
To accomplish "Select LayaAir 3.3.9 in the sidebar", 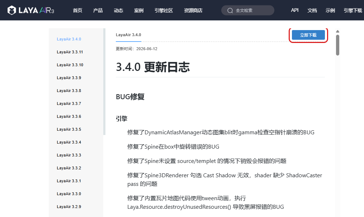I will (69, 78).
